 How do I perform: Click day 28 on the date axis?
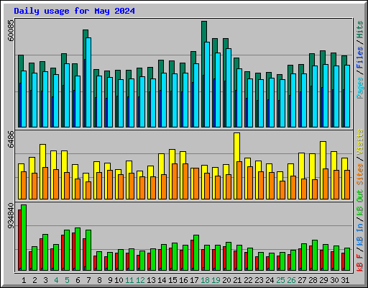pos(313,280)
